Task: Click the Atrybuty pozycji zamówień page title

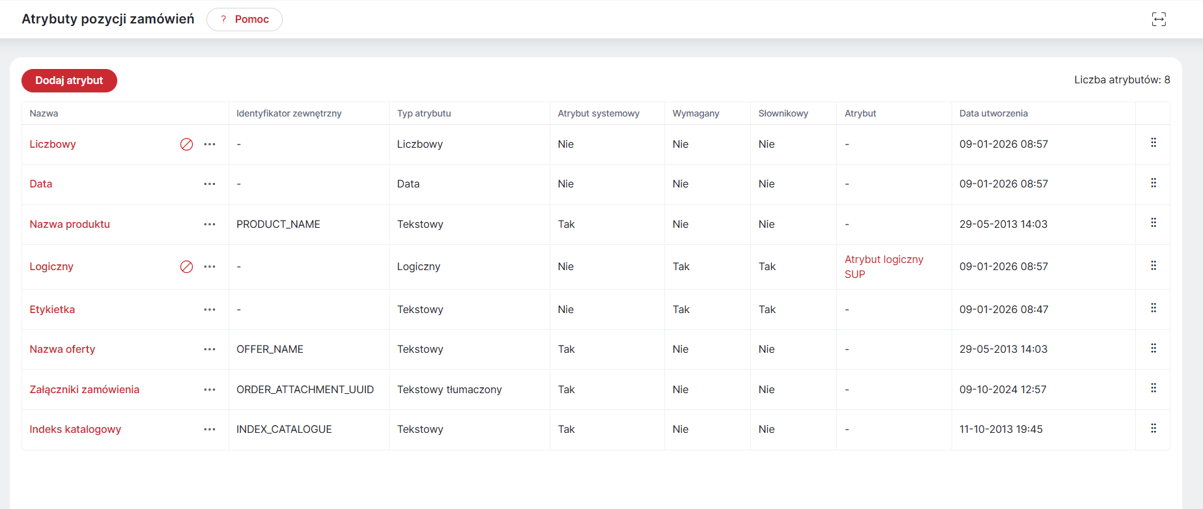Action: pyautogui.click(x=108, y=20)
